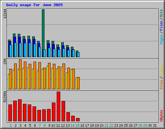The height and width of the screenshot is (129, 165).
Task: Click the yellow Sites bar for day 1
Action: pos(9,82)
